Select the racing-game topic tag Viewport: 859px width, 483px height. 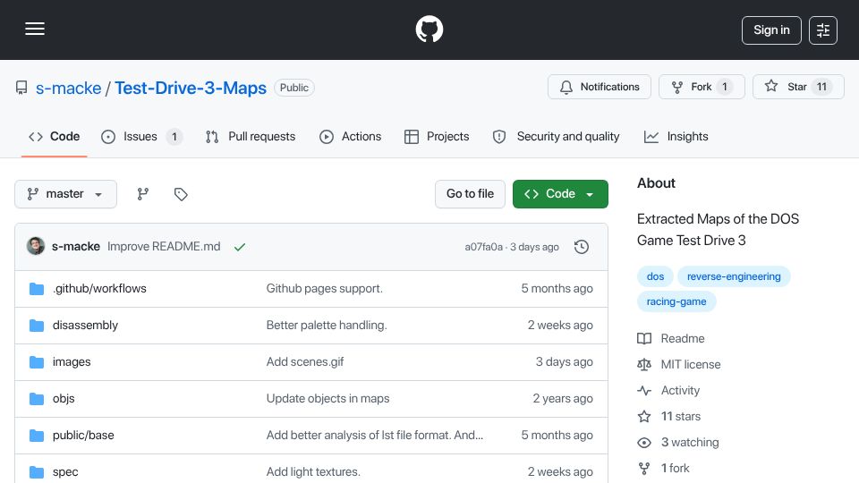[x=676, y=301]
